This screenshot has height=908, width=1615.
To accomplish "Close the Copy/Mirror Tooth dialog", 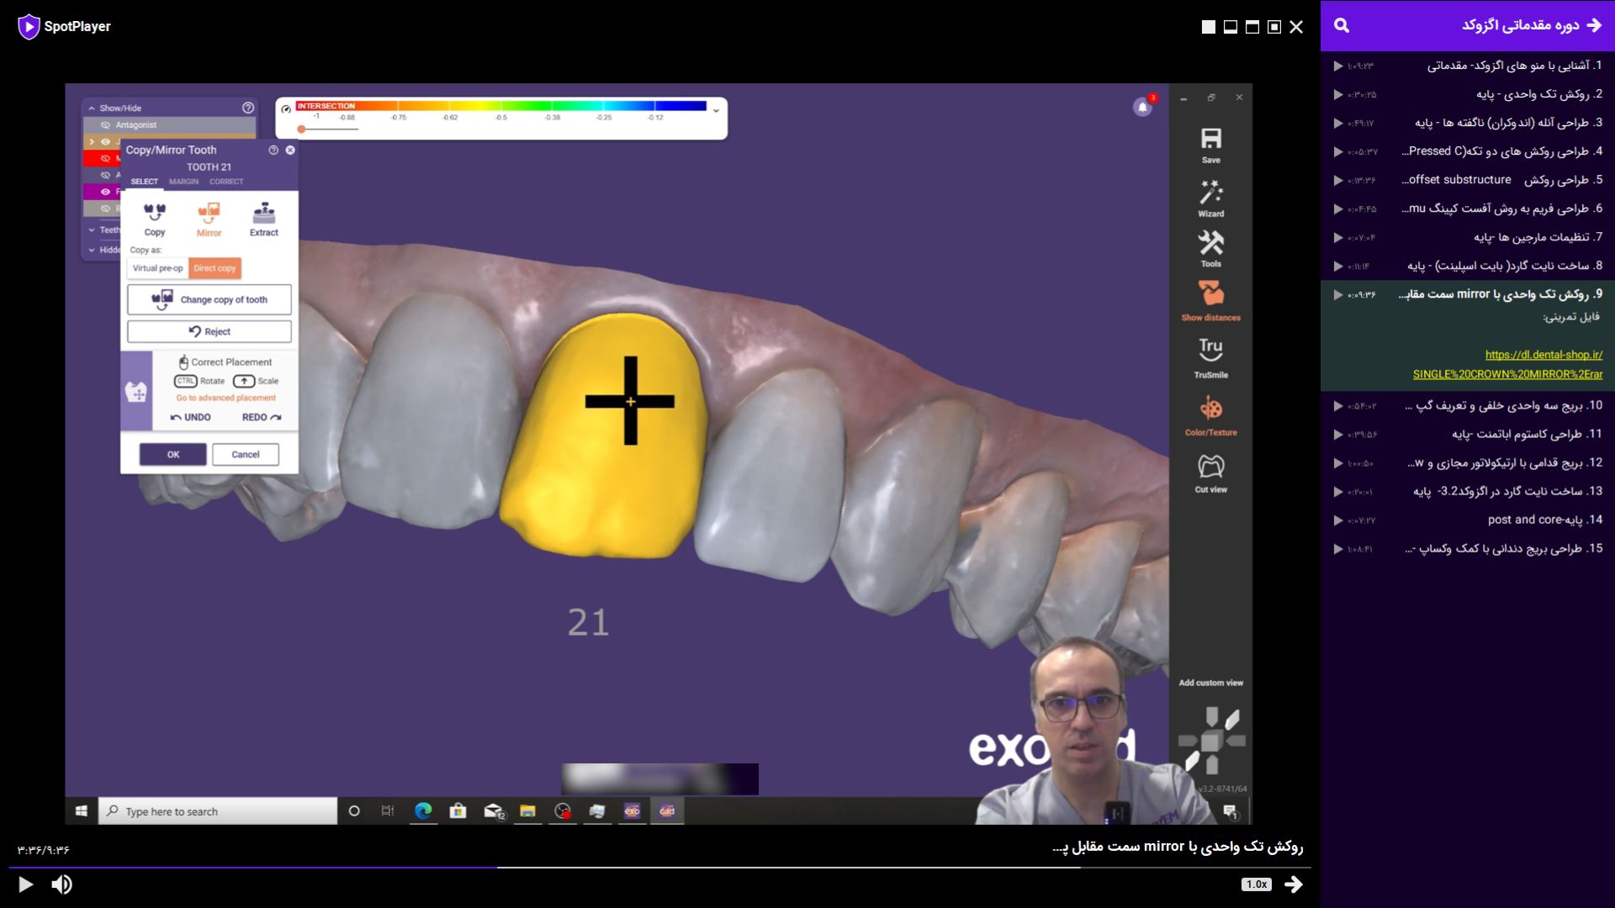I will pyautogui.click(x=290, y=150).
